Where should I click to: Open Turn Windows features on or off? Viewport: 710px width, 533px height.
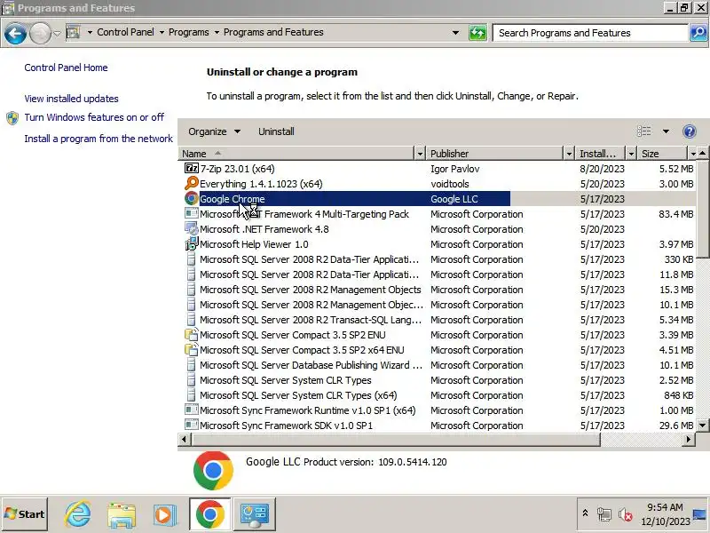coord(94,117)
